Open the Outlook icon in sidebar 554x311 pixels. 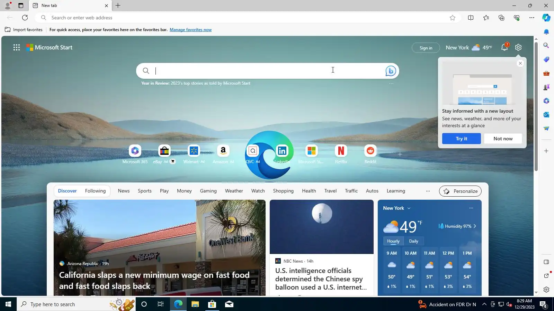546,115
